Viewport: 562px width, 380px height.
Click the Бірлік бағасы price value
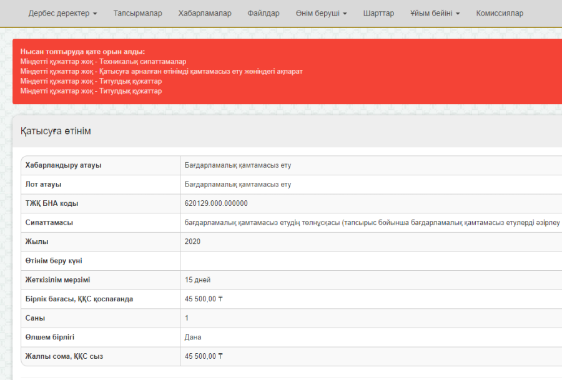click(204, 299)
